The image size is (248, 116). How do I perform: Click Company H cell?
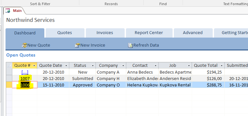click(111, 78)
